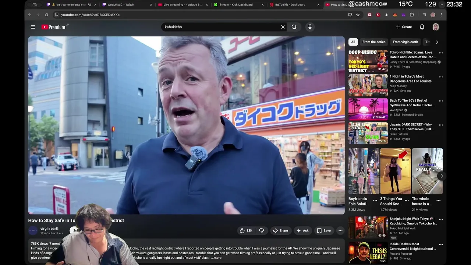This screenshot has width=471, height=265.
Task: Click the browser forward arrow
Action: [x=38, y=15]
